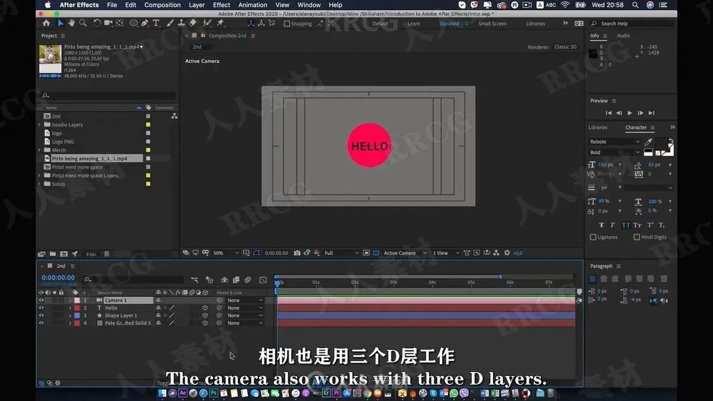Open After Effects icon in the Dock

183,393
